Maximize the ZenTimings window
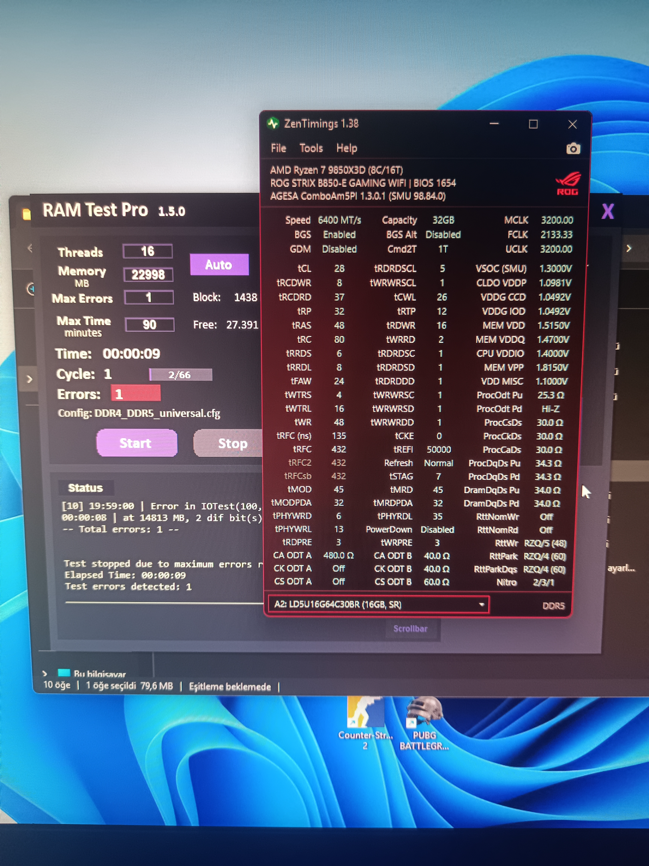The image size is (649, 866). tap(533, 124)
